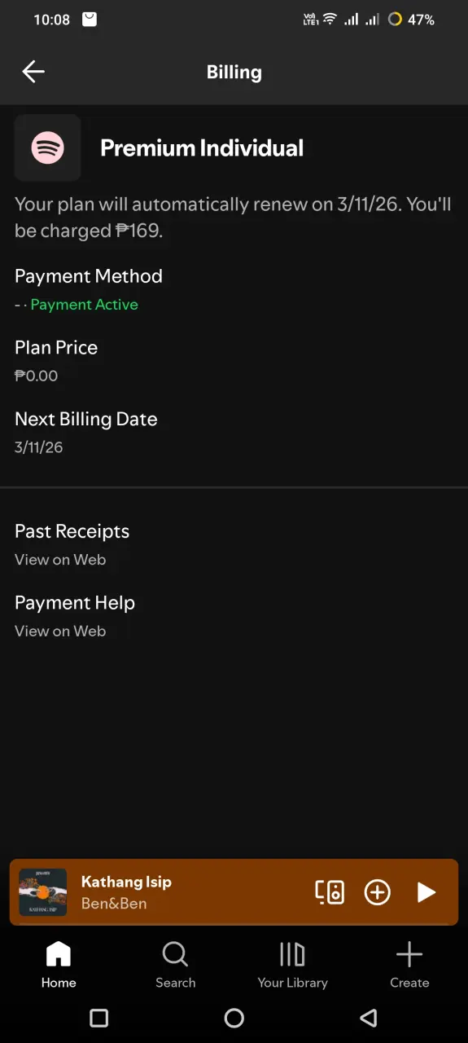Play Kathang Isip from mini player
468x1043 pixels.
tap(426, 892)
